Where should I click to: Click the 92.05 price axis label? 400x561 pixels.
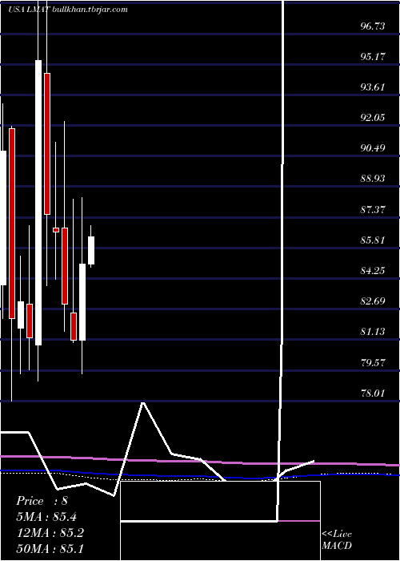click(373, 118)
